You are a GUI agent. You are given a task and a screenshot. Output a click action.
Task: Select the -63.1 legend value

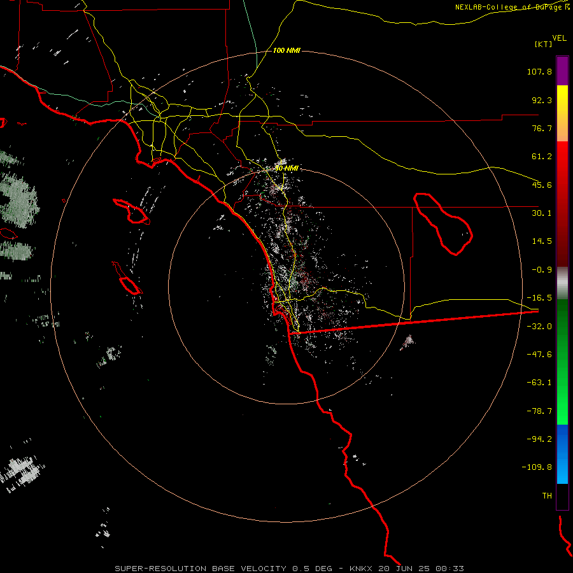539,383
